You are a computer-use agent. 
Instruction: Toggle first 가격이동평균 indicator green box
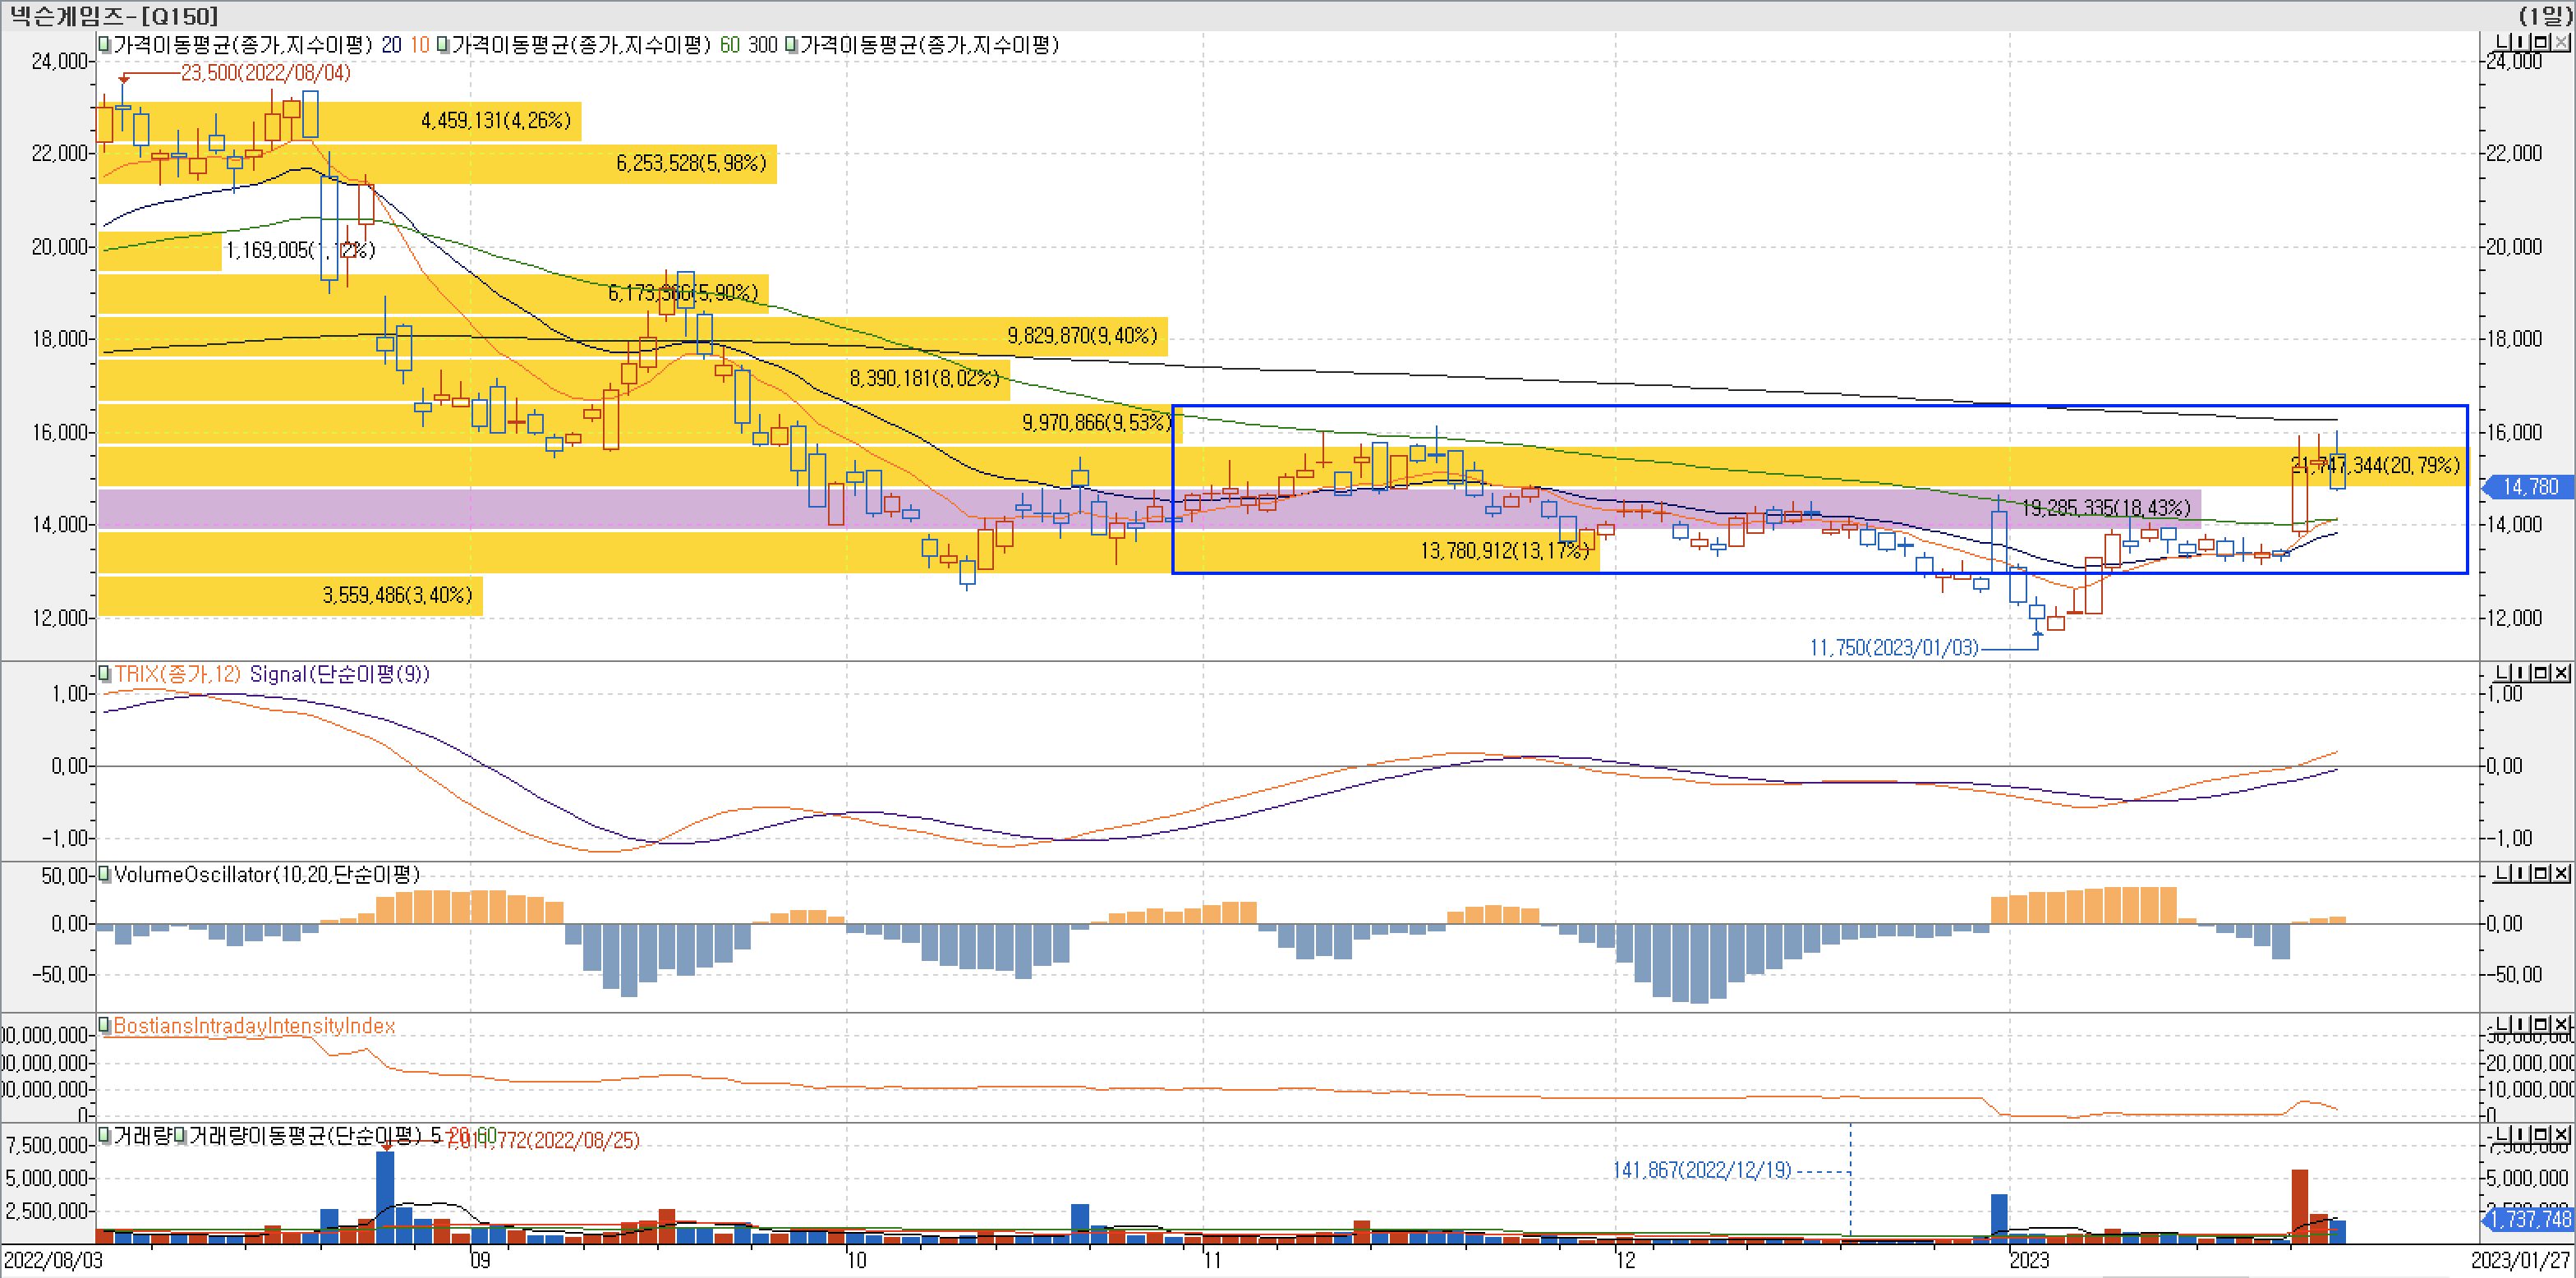(104, 44)
